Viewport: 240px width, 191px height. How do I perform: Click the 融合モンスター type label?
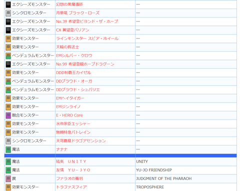click(x=25, y=115)
